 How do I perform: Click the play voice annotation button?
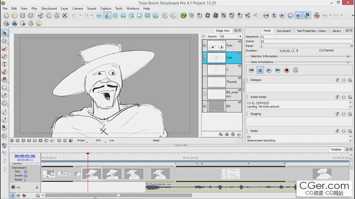(269, 70)
